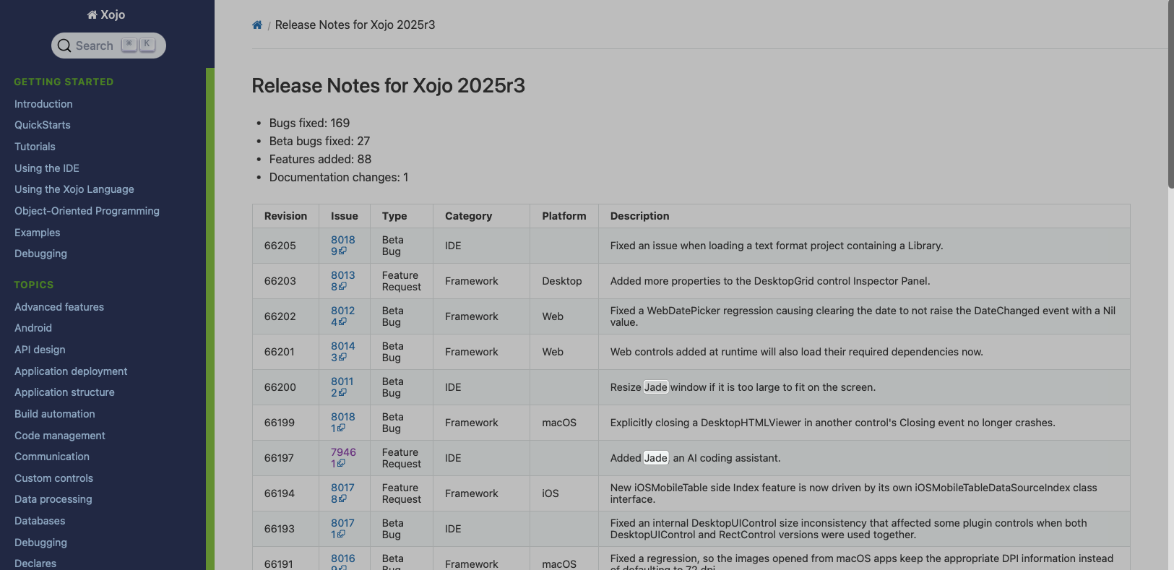
Task: Open external link icon for issue 80138
Action: coord(342,287)
